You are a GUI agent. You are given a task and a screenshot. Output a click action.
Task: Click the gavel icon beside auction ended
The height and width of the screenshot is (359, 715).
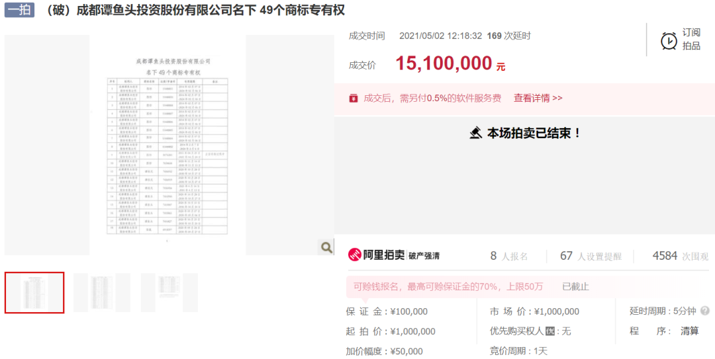(475, 133)
